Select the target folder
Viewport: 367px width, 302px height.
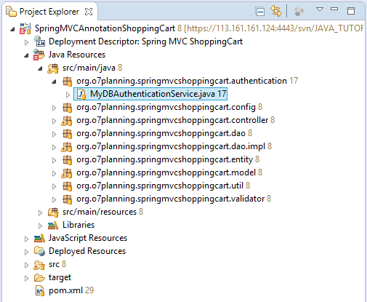click(60, 277)
